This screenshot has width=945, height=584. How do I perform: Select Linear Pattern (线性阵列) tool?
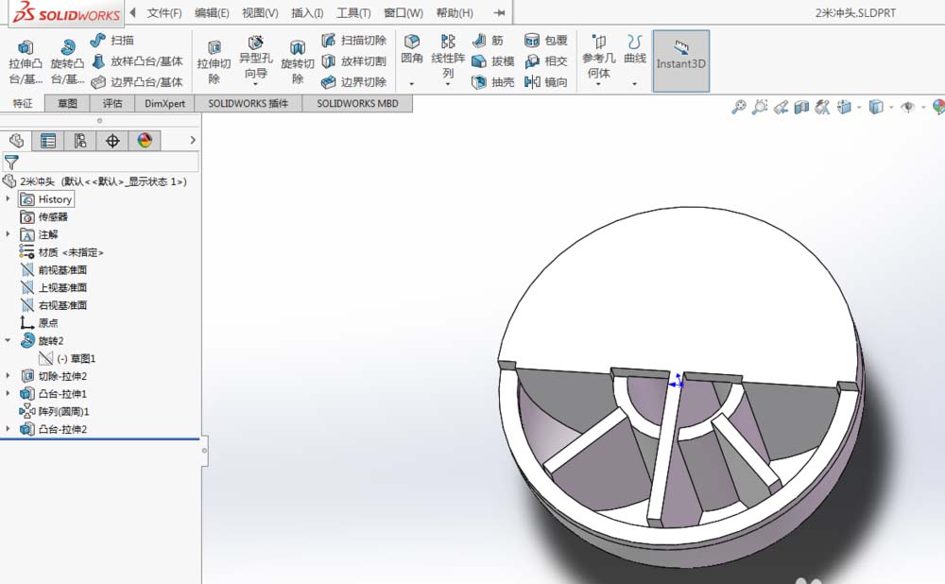coord(448,56)
